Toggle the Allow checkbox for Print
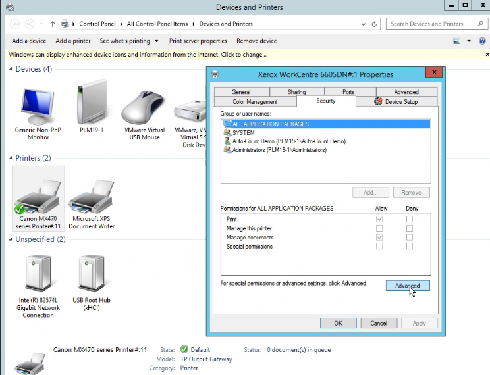Viewport: 490px width, 375px height. click(379, 219)
